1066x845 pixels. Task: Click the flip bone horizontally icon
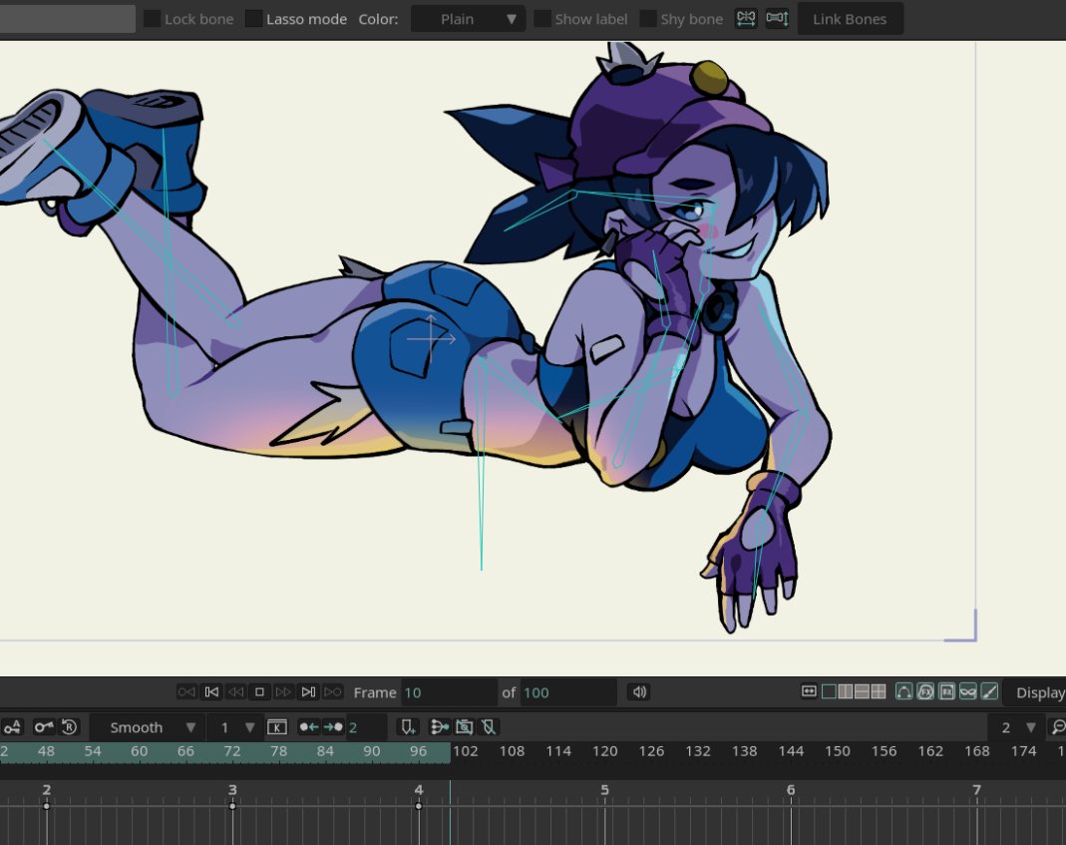(746, 18)
